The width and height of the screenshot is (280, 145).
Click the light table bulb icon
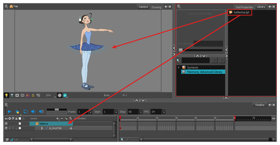coord(6,95)
